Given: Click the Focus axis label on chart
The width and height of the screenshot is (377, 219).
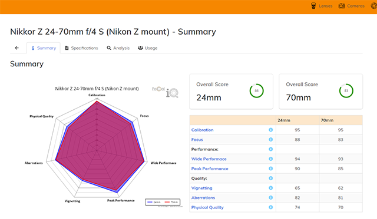Looking at the screenshot, I should (144, 116).
